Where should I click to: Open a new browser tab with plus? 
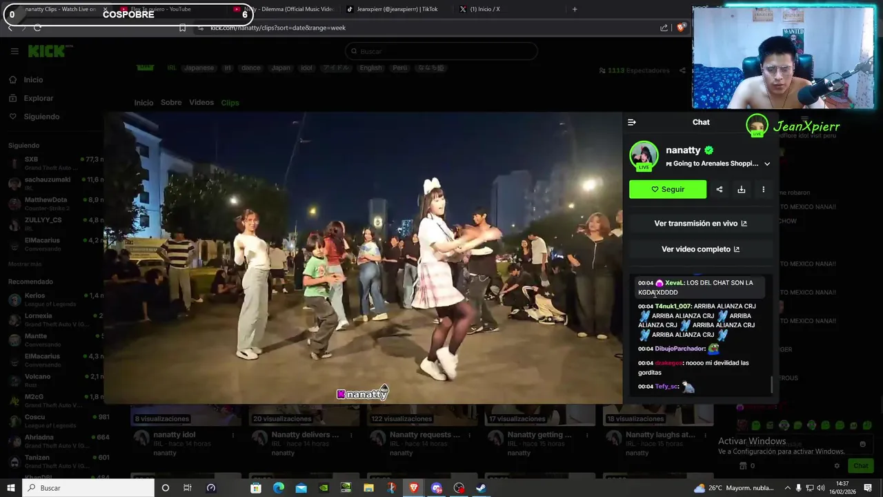(575, 9)
